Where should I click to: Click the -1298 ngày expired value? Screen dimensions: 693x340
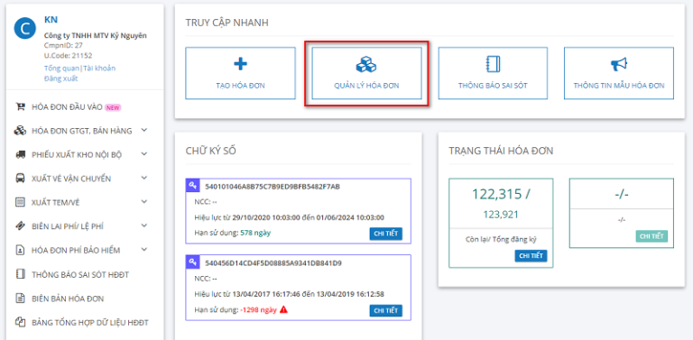coord(259,309)
